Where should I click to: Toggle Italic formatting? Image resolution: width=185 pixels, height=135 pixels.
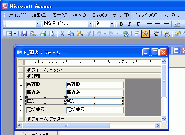(129, 24)
